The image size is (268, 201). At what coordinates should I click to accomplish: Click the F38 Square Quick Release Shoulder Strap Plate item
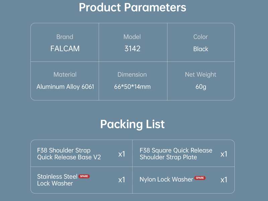click(x=176, y=154)
